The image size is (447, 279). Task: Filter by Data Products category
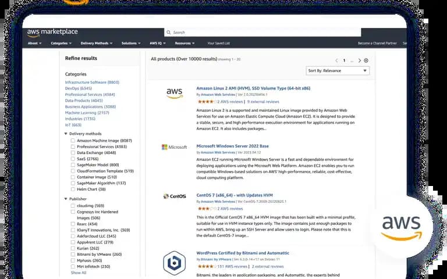84,101
